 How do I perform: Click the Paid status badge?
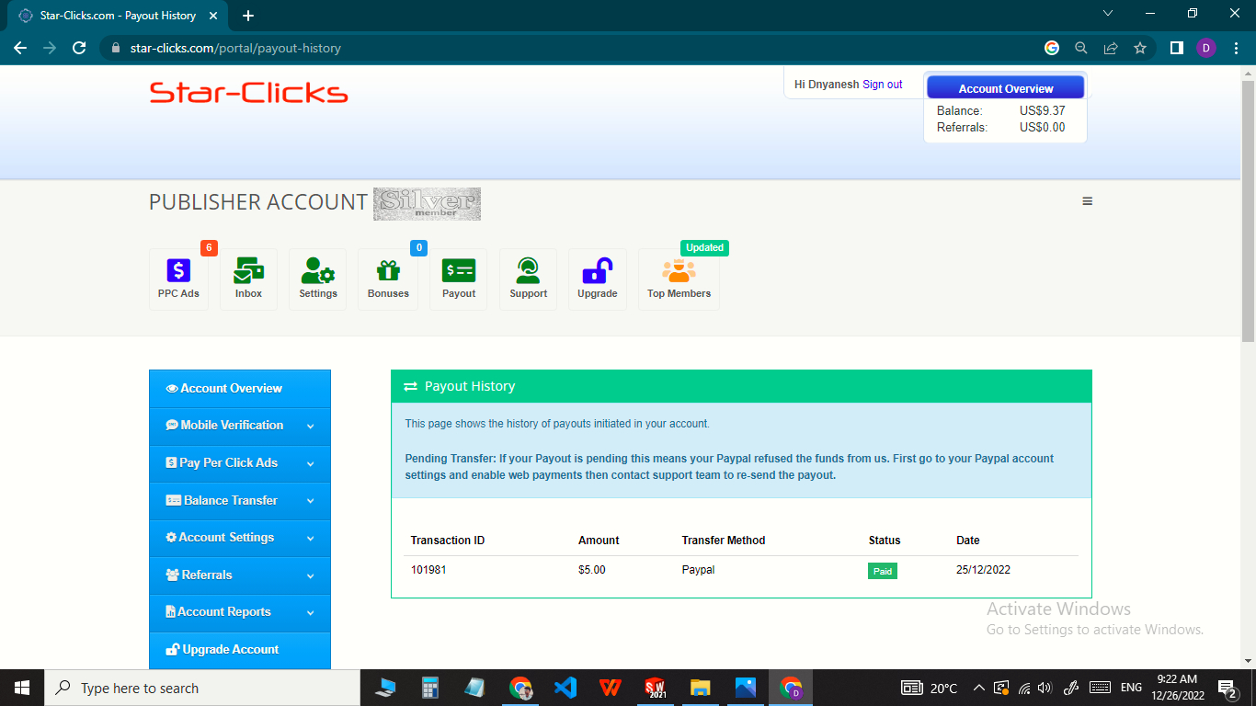tap(882, 570)
